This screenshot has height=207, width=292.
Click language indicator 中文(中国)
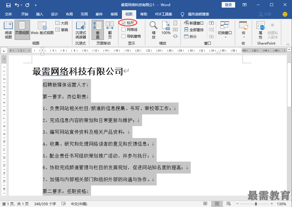pyautogui.click(x=79, y=204)
